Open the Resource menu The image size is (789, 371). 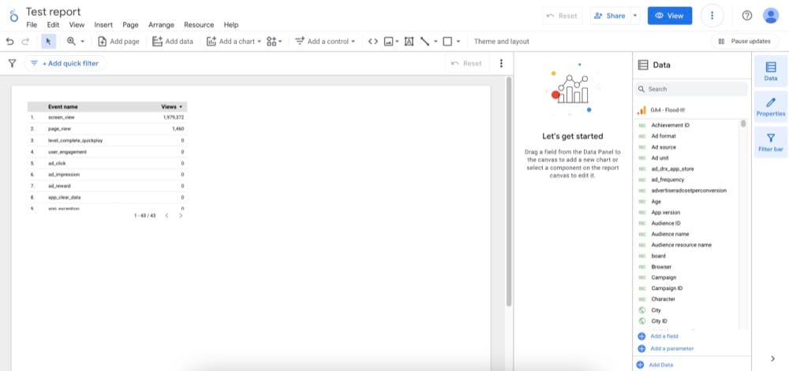point(199,24)
